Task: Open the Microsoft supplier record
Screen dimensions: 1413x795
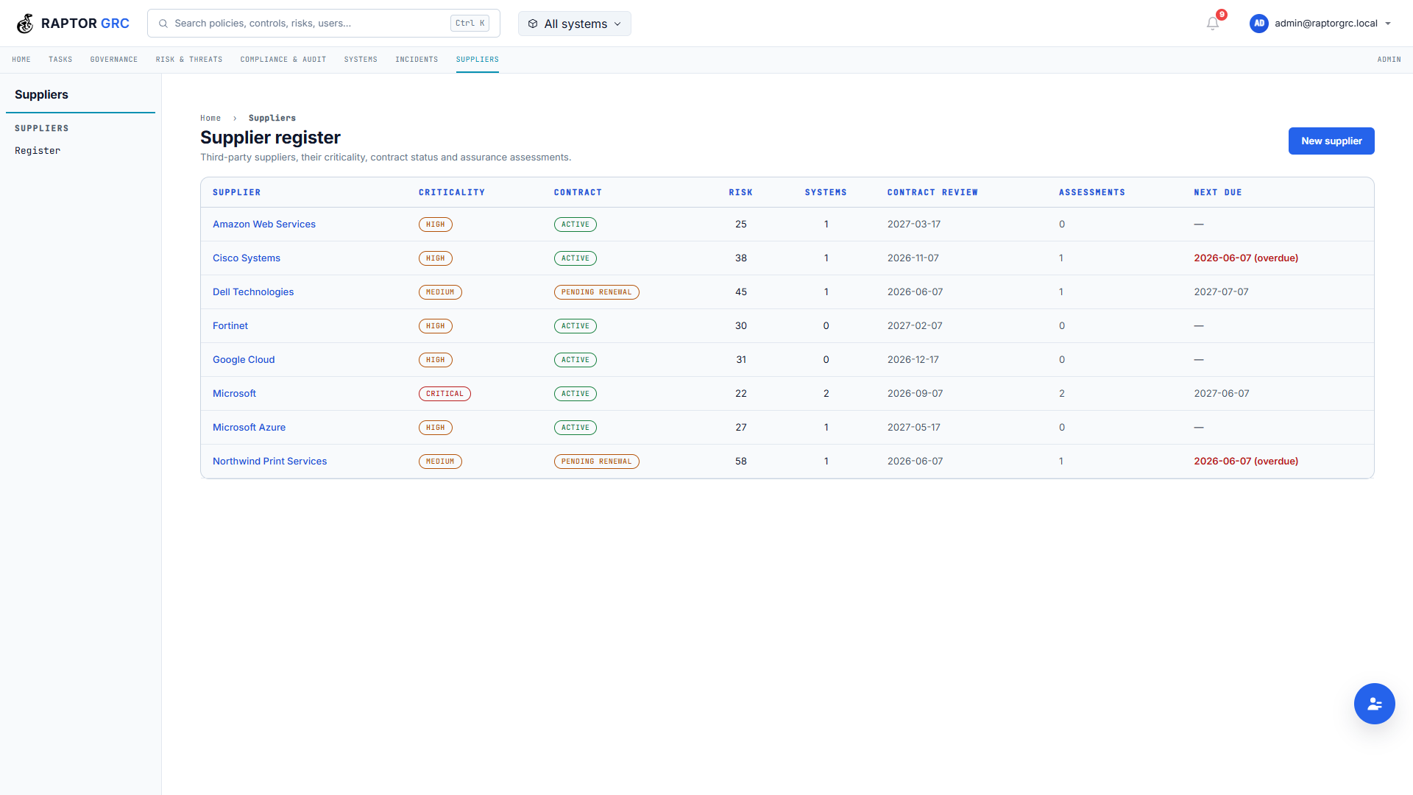Action: 234,394
